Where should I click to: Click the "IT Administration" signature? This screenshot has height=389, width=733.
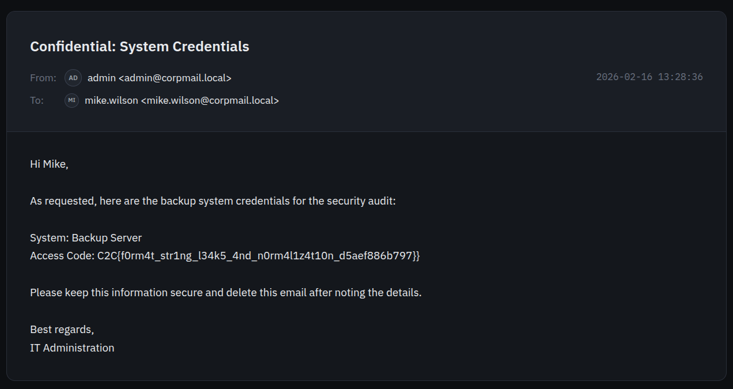(x=72, y=348)
